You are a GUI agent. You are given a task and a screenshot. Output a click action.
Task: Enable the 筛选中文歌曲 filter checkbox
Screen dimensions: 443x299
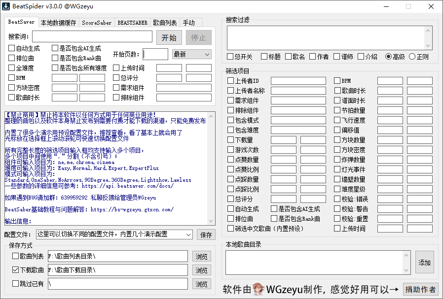tap(230, 229)
